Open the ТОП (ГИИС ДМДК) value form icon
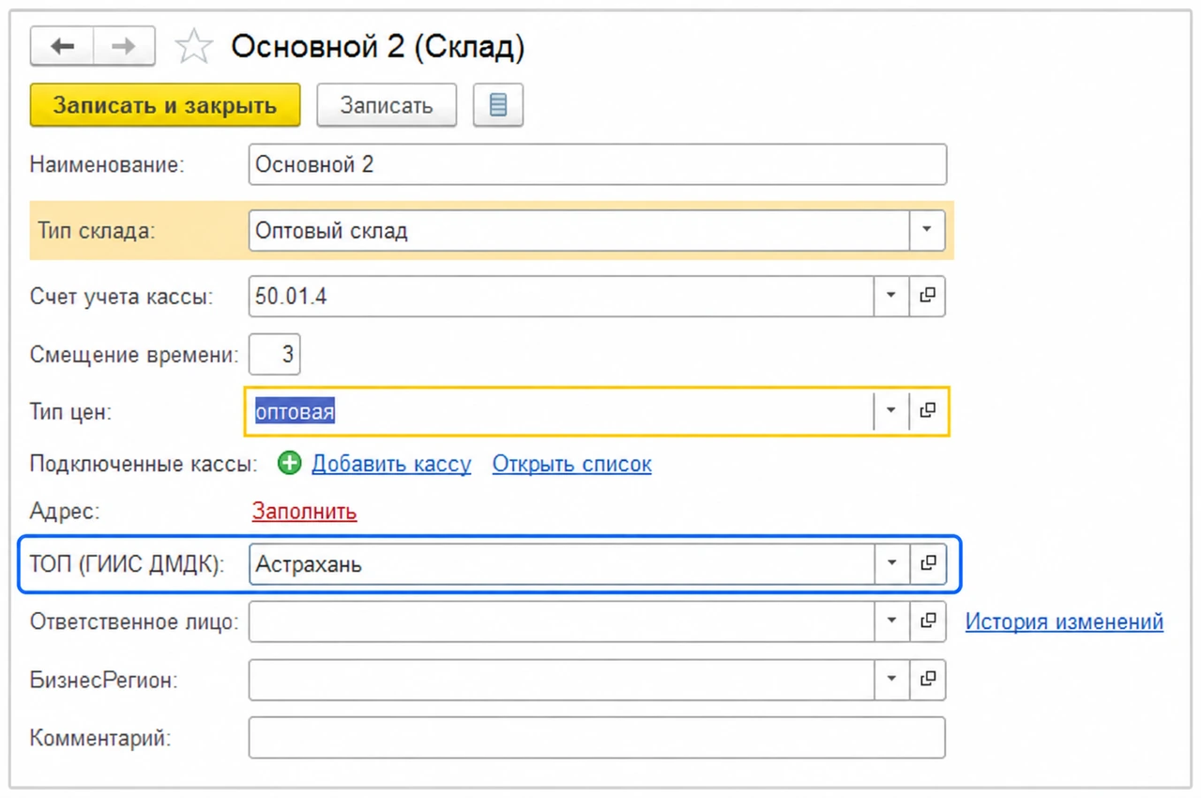 [927, 563]
